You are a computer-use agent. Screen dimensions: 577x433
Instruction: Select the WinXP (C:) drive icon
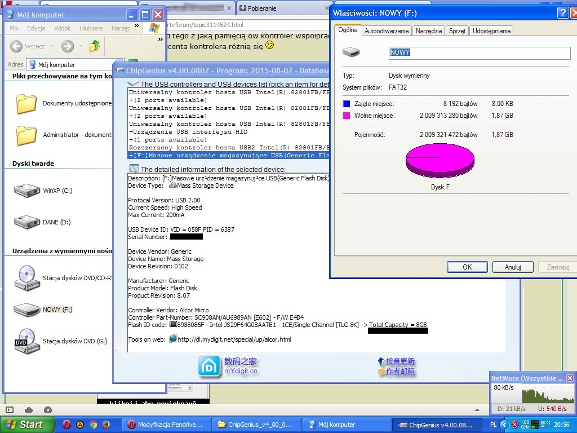tap(27, 191)
